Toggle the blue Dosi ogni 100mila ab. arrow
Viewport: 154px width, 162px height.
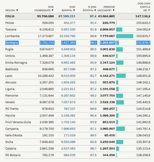[x=149, y=10]
